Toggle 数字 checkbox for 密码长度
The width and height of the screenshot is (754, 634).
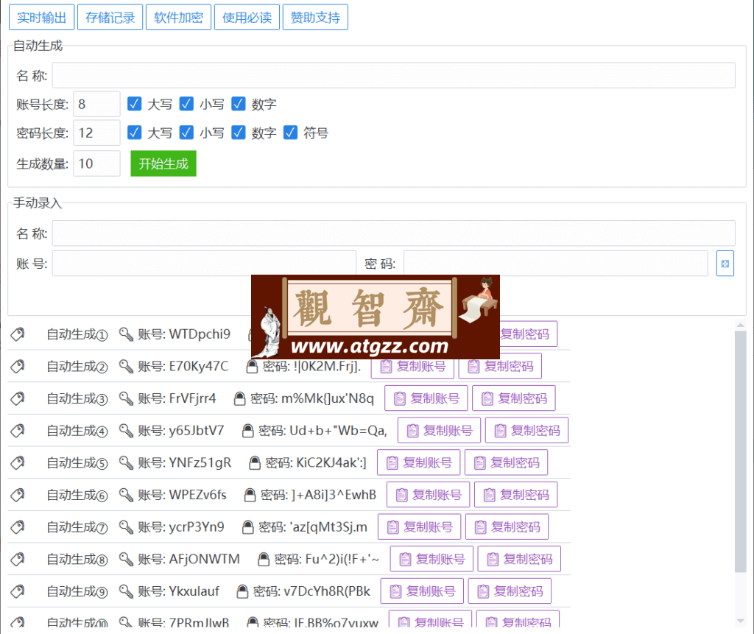[239, 133]
